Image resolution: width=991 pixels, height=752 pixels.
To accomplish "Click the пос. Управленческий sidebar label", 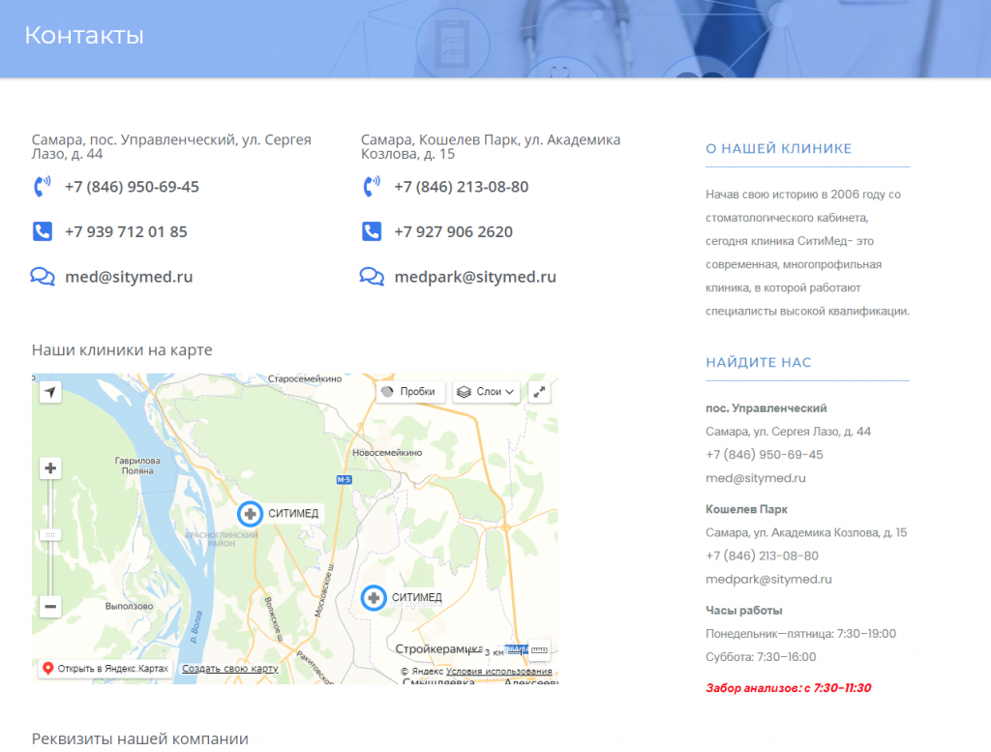I will [x=766, y=408].
